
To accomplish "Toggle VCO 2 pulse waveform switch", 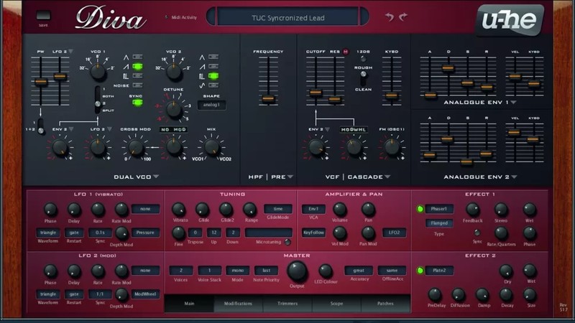I will pos(213,76).
